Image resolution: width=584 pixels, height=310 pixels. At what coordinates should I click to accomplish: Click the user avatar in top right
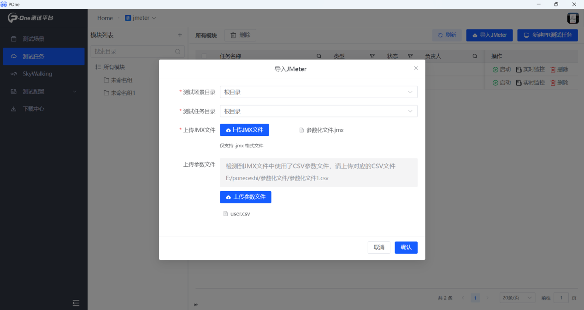(572, 18)
